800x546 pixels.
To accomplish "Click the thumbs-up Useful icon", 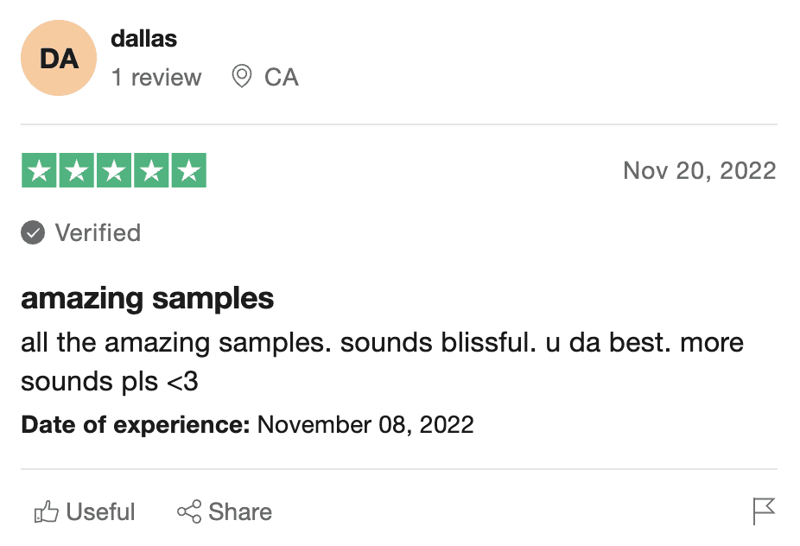I will (x=46, y=511).
